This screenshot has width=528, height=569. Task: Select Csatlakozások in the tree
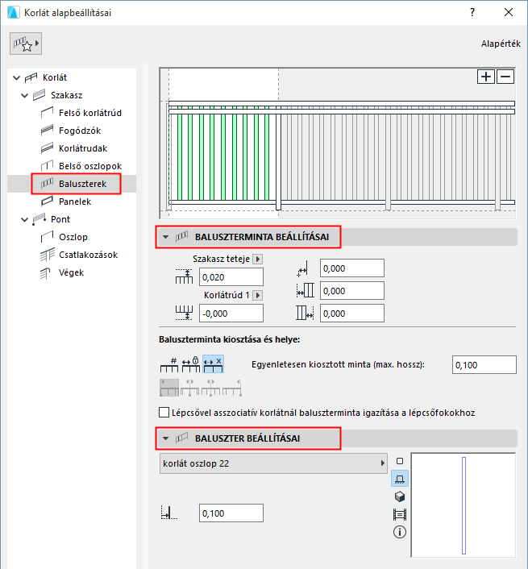88,255
